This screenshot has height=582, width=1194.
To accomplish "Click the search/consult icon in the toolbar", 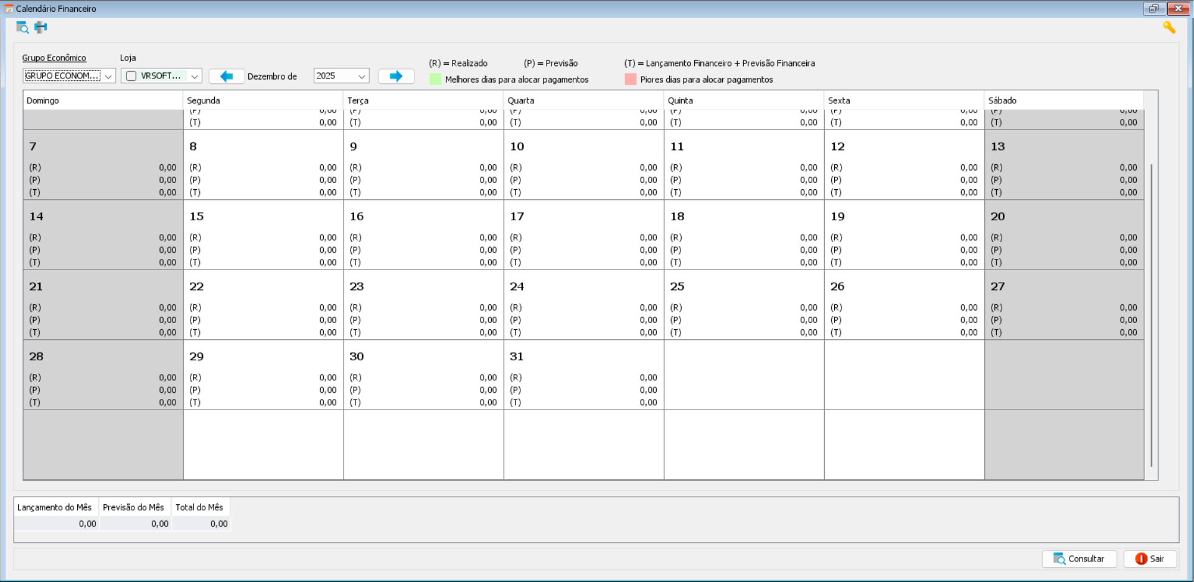I will pos(22,27).
